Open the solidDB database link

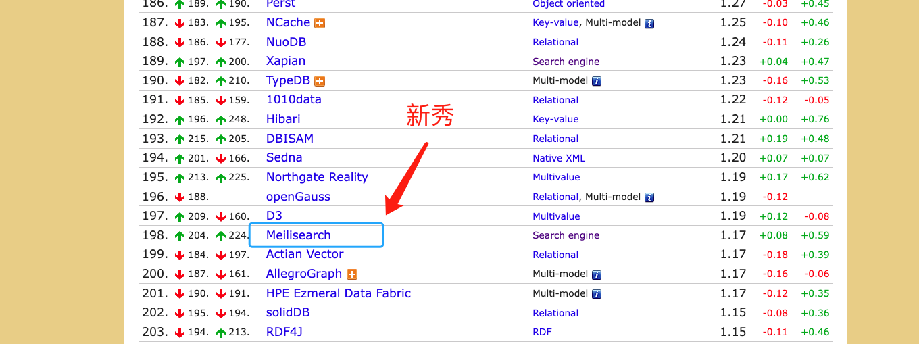[x=288, y=312]
